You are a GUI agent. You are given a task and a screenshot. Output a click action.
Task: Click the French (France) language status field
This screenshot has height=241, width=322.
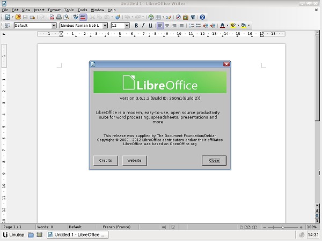[x=116, y=227]
